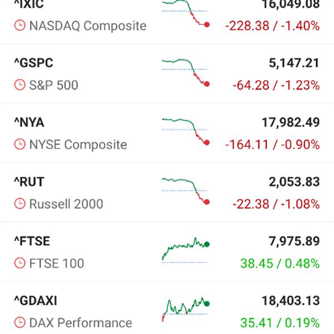Screen dimensions: 334x334
Task: View the NYSE Composite mini chart
Action: tap(186, 132)
